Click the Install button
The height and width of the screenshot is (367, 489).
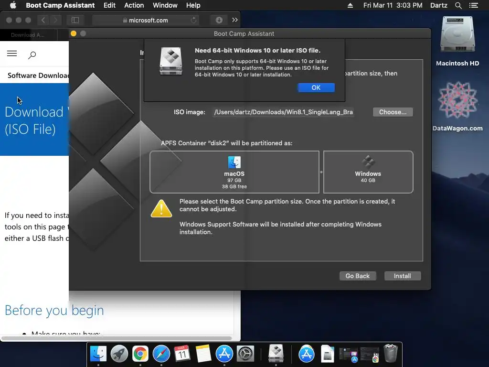pyautogui.click(x=402, y=276)
